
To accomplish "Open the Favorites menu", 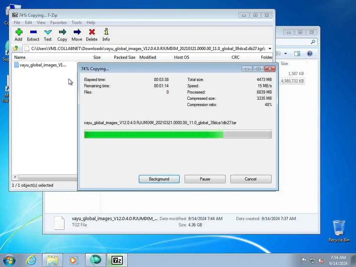I will tap(58, 23).
